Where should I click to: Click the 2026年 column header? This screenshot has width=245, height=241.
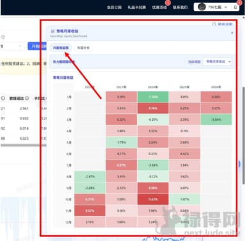pos(216,87)
